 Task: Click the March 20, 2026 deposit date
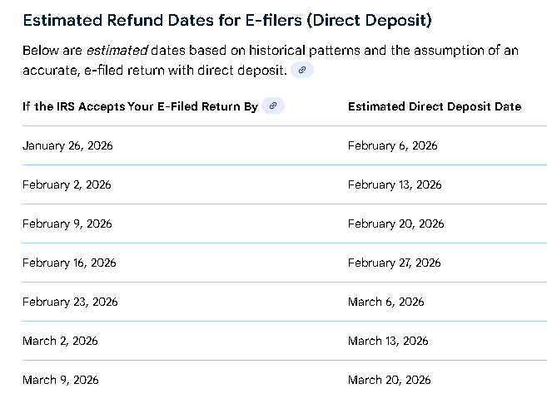[390, 380]
